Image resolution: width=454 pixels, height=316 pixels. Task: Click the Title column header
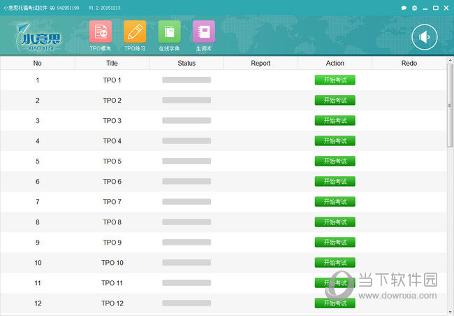[x=112, y=63]
